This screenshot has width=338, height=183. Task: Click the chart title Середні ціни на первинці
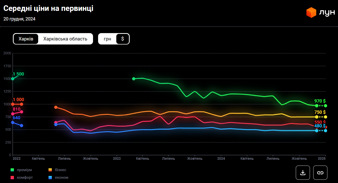(x=48, y=9)
